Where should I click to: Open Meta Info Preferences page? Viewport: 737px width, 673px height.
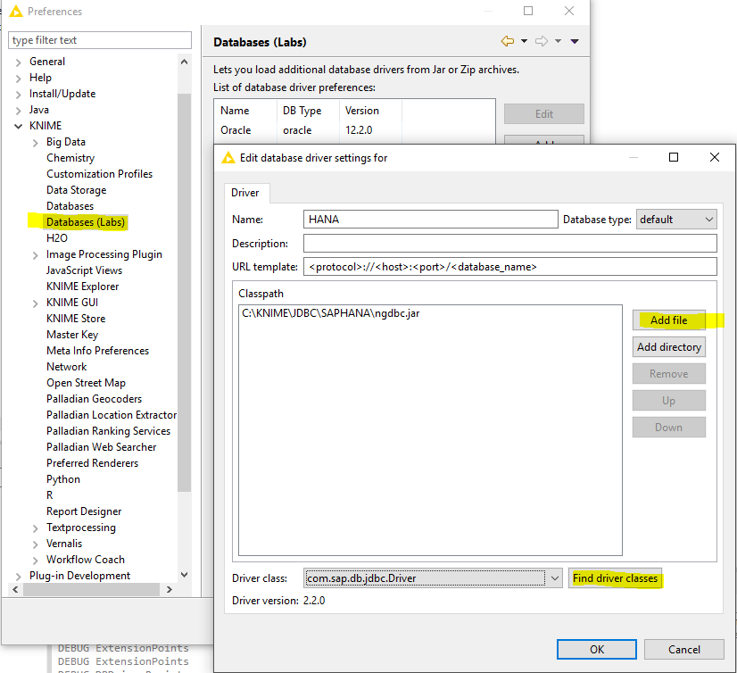[x=98, y=351]
